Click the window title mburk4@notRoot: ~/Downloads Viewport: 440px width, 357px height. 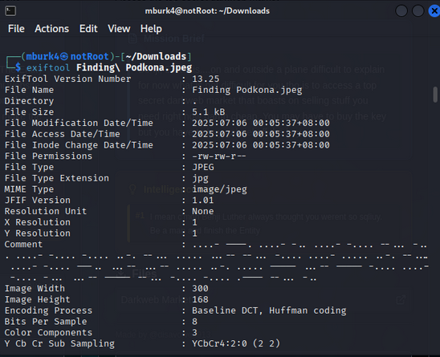pyautogui.click(x=207, y=11)
